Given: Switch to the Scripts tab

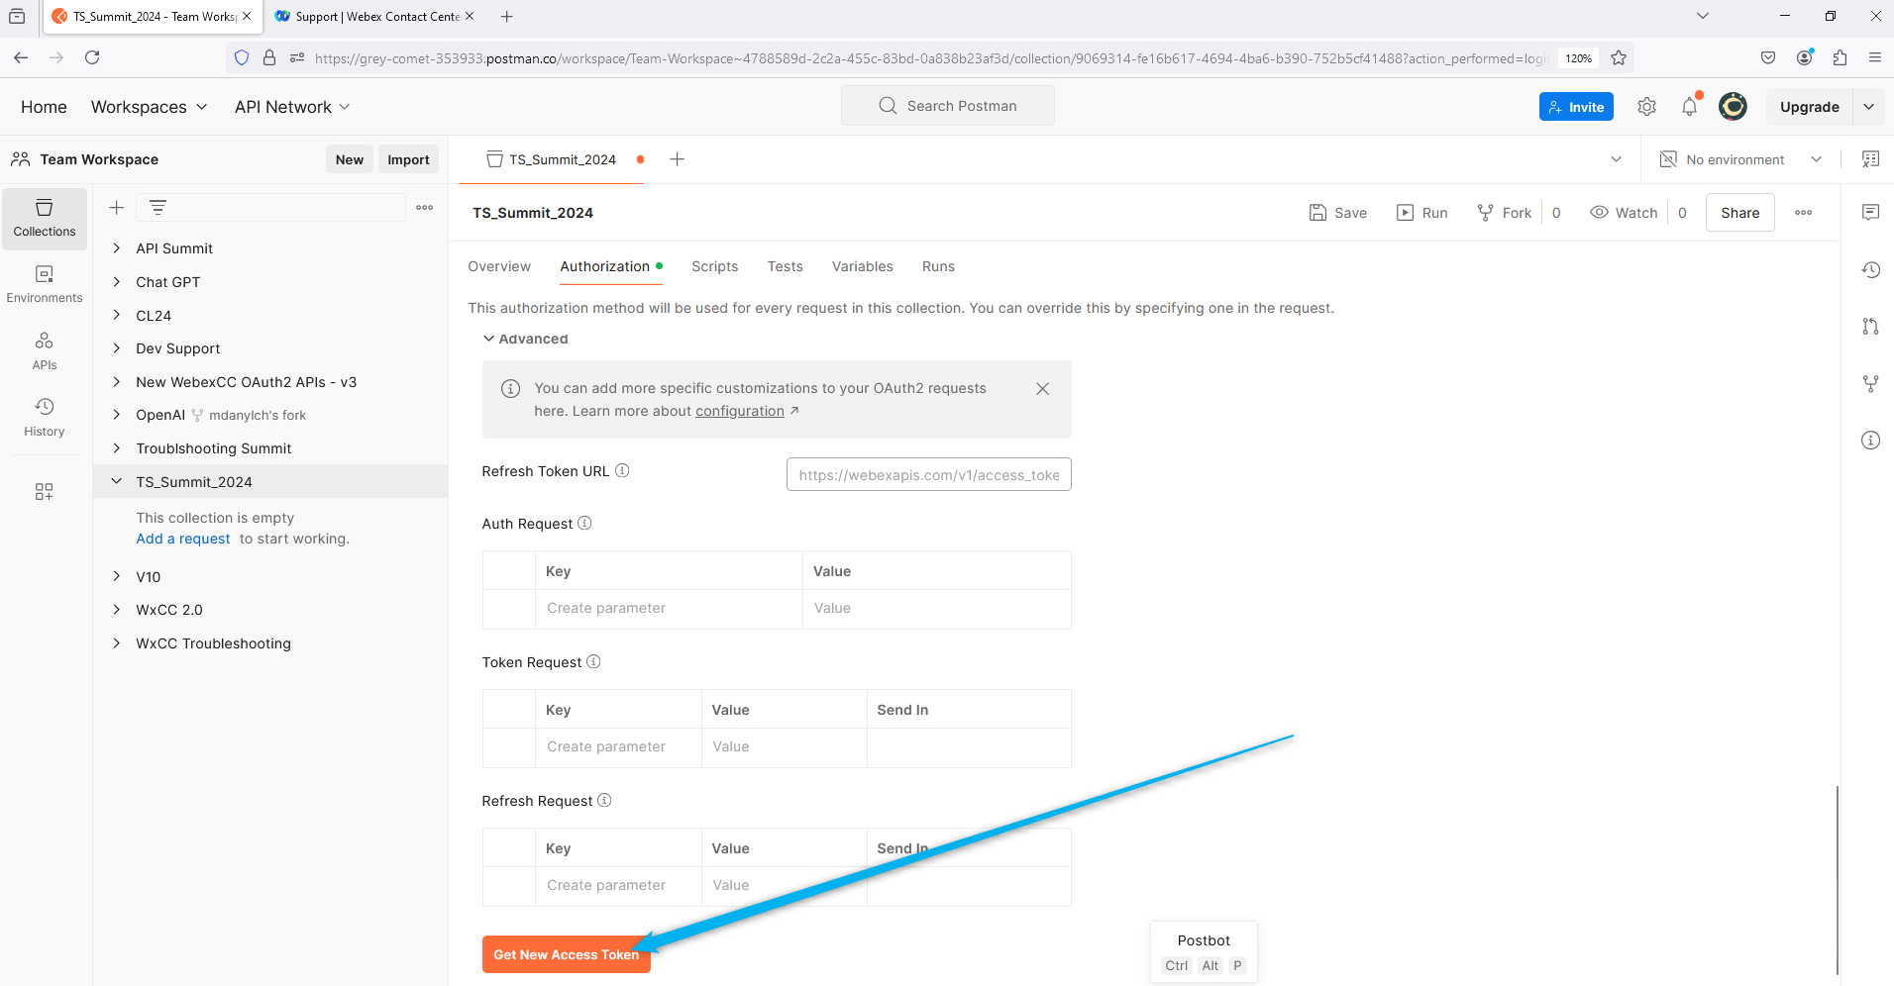Looking at the screenshot, I should point(715,266).
